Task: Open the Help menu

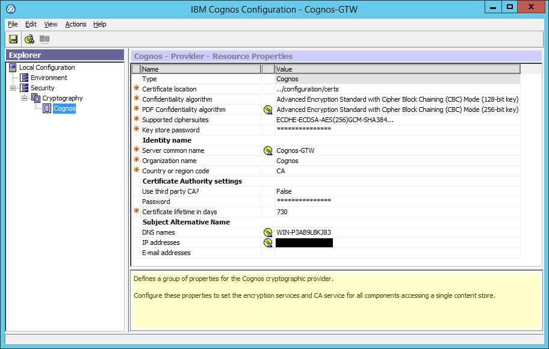Action: coord(100,24)
